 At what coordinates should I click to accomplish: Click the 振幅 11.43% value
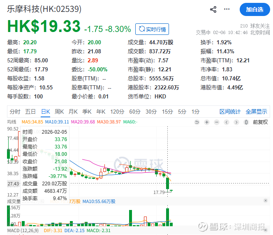click(225, 51)
